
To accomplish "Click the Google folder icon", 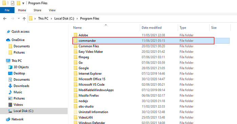I will 76,68.
